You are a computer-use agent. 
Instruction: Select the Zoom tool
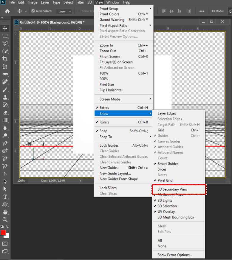pos(5,220)
